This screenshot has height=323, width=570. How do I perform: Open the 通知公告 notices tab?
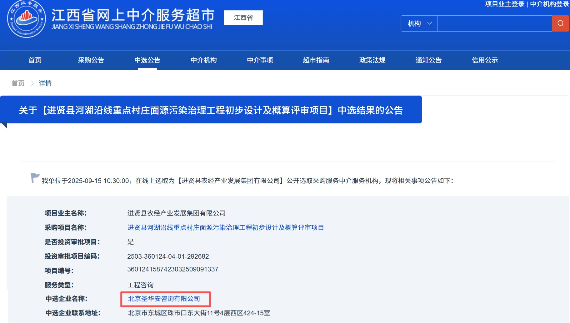coord(428,60)
